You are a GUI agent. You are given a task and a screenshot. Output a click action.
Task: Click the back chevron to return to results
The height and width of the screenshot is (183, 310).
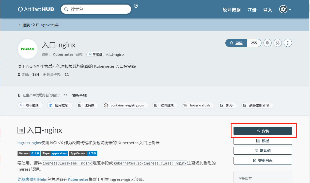[x=20, y=25]
